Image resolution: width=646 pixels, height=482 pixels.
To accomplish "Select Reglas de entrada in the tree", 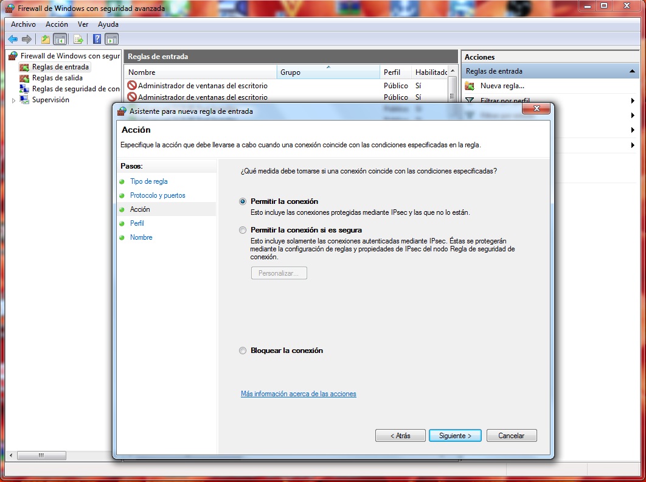I will click(60, 67).
